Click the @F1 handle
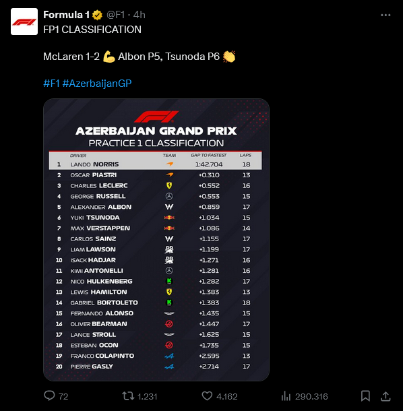The image size is (403, 411). click(x=116, y=15)
